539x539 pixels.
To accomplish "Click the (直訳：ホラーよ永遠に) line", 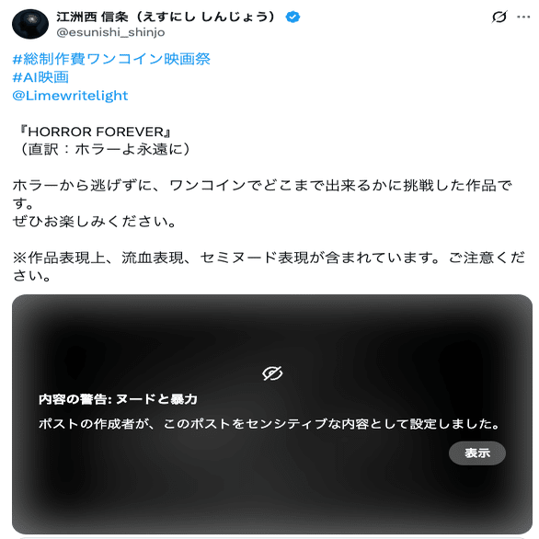I will coord(103,149).
